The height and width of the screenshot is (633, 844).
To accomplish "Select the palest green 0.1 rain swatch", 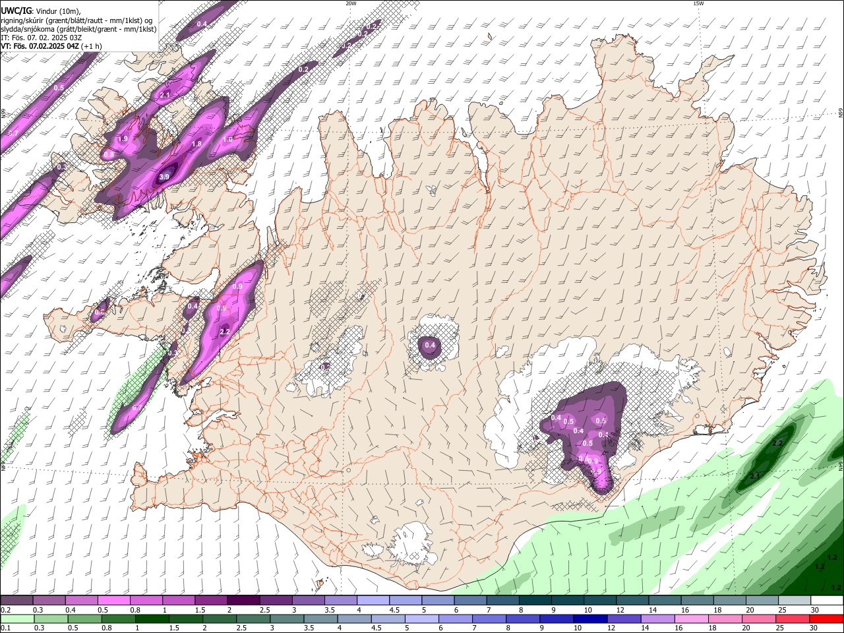I will tap(17, 619).
